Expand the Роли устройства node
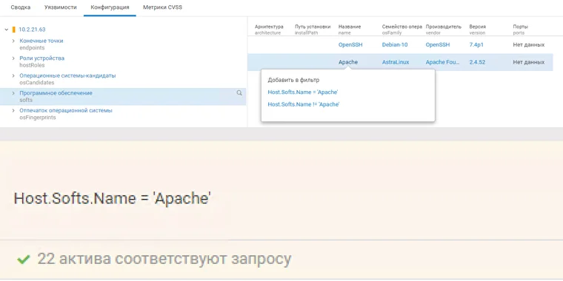This screenshot has width=563, height=281. (13, 58)
